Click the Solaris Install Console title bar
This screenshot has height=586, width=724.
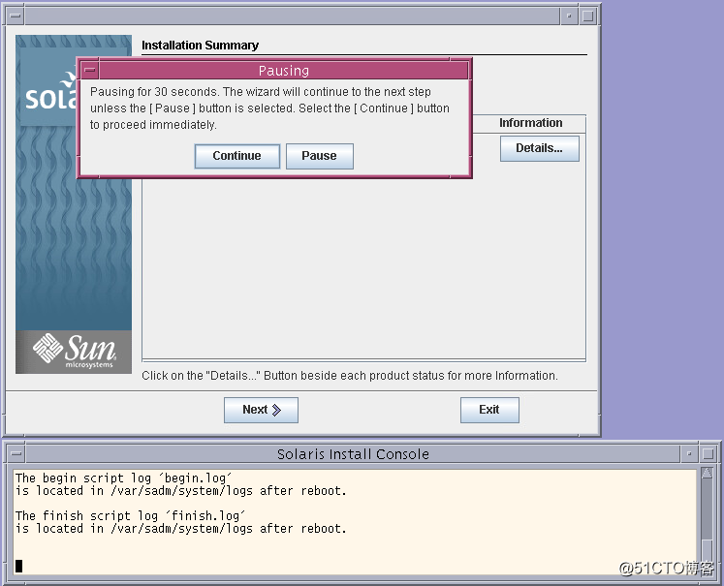[x=353, y=454]
